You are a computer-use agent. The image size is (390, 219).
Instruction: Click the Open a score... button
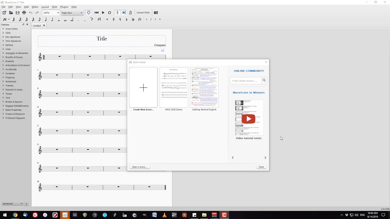point(140,167)
